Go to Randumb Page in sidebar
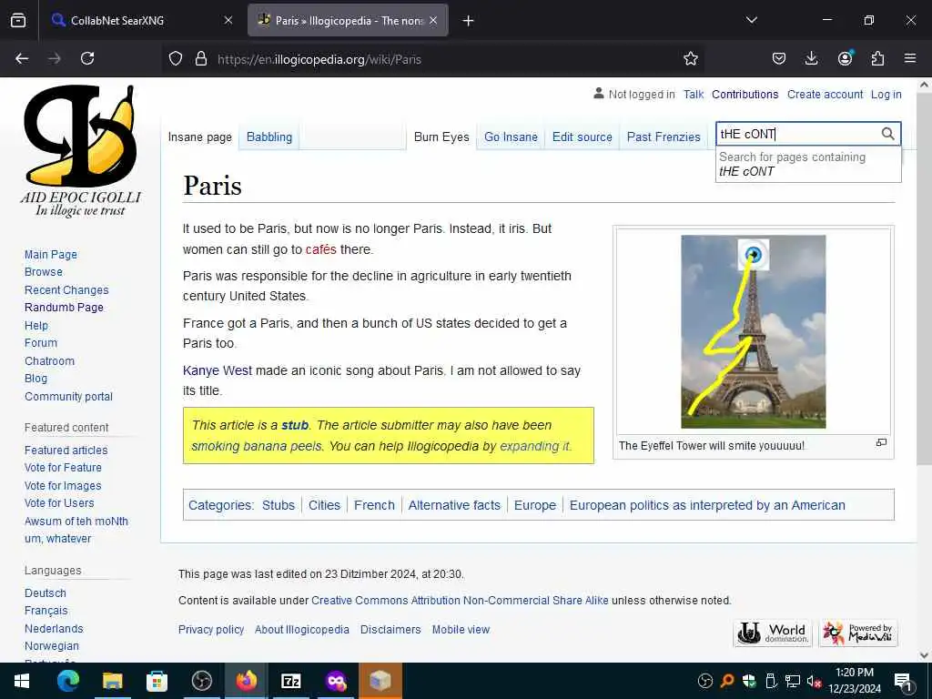Viewport: 932px width, 699px height. point(64,308)
